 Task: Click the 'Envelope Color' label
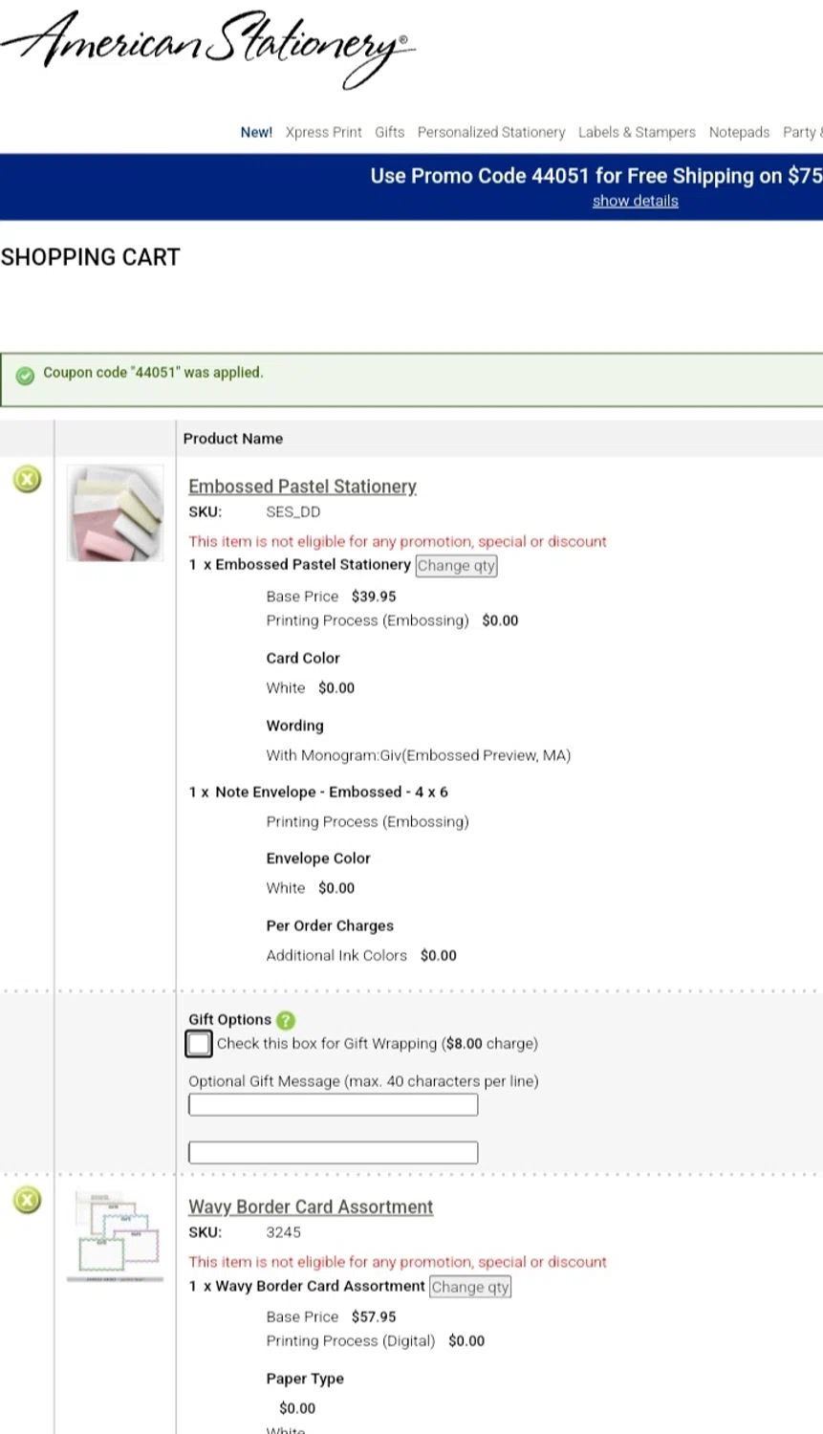(318, 858)
